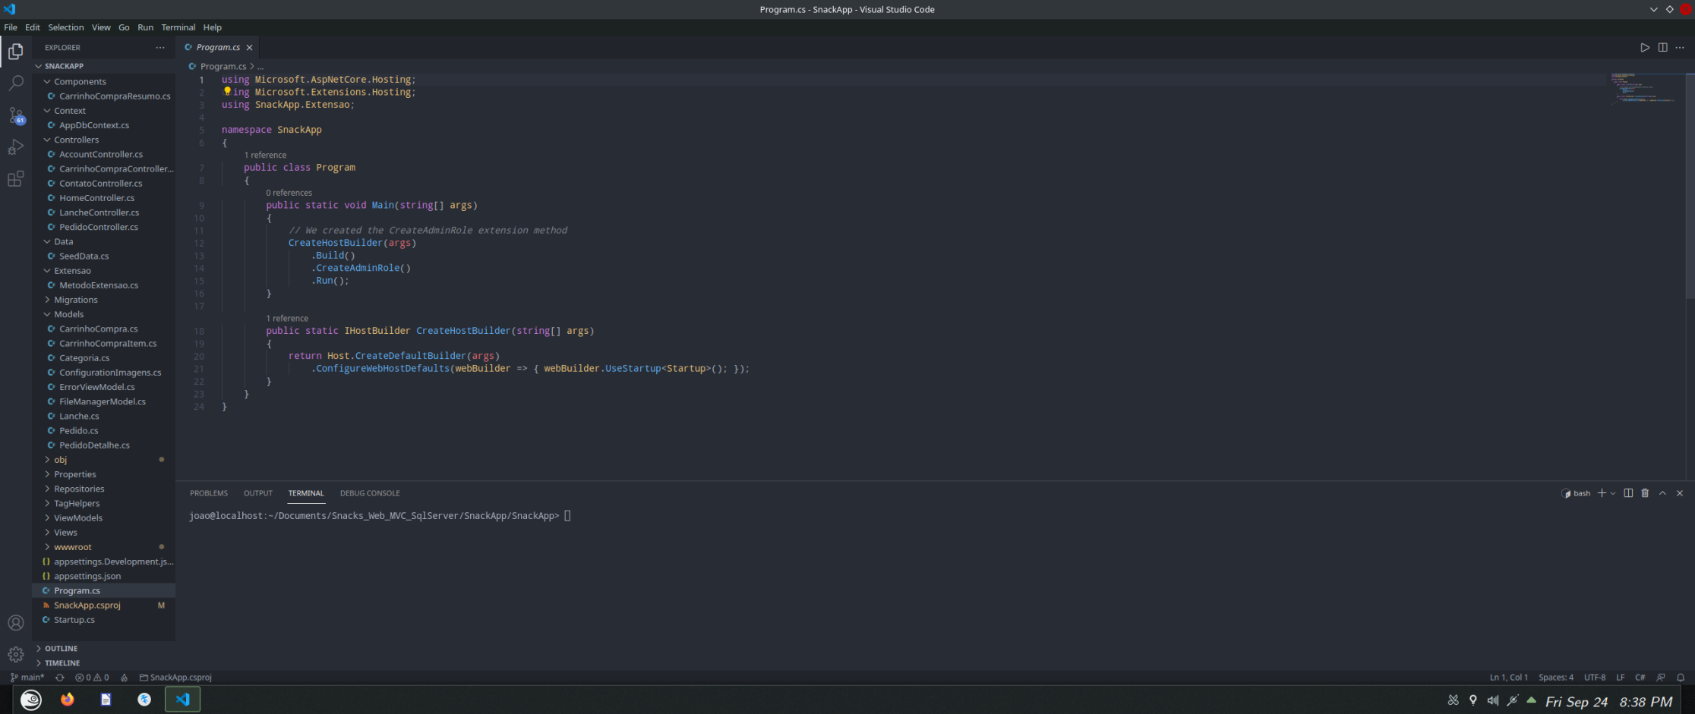Expand the TIMELINE section
This screenshot has width=1695, height=714.
click(62, 663)
